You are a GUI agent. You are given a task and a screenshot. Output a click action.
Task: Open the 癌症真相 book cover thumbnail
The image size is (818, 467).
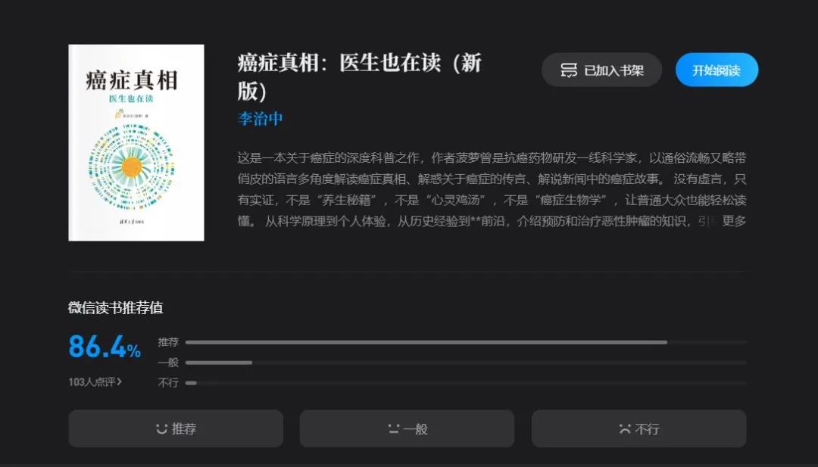pyautogui.click(x=136, y=143)
